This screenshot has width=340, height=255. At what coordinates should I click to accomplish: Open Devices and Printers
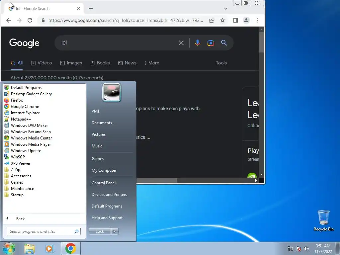[x=109, y=195]
